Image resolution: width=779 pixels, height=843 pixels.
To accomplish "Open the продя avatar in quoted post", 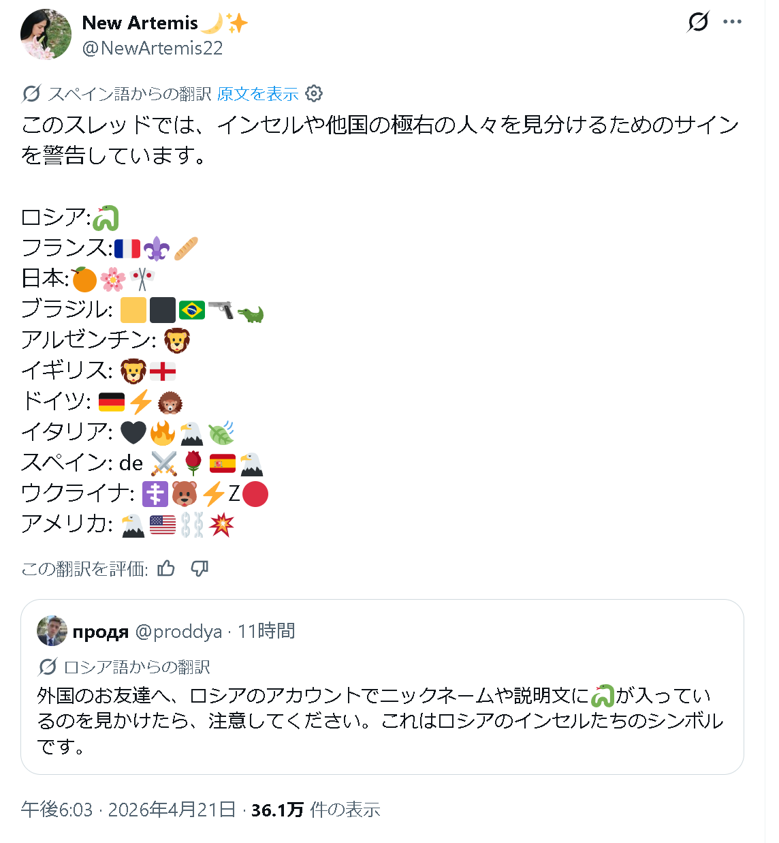I will pos(52,631).
